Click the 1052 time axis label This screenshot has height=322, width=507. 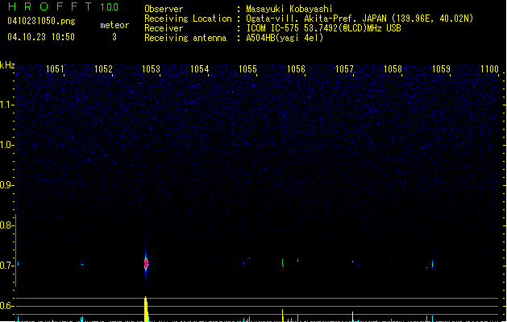(x=103, y=69)
